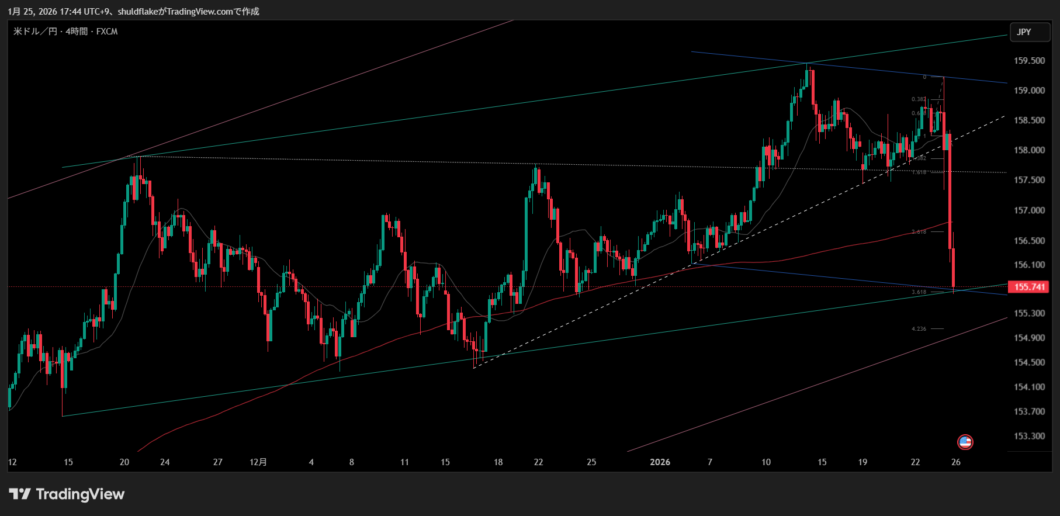Select the 米ドル/円 · 4時間 · FXCM chart title
This screenshot has height=516, width=1060.
[x=65, y=32]
